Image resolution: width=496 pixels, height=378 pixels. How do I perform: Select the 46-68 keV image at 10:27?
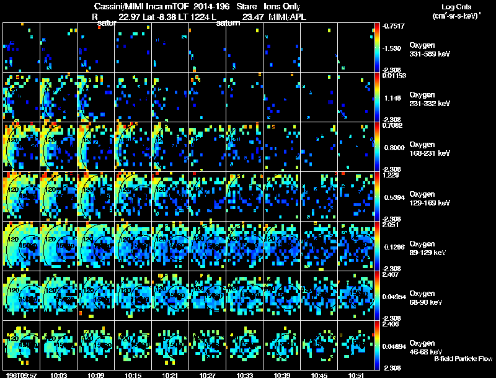click(x=208, y=346)
